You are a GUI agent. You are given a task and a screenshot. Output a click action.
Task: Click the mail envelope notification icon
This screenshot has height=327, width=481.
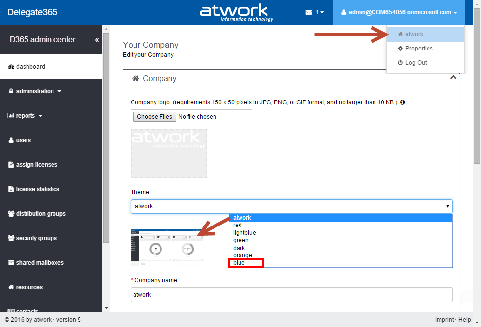click(309, 12)
